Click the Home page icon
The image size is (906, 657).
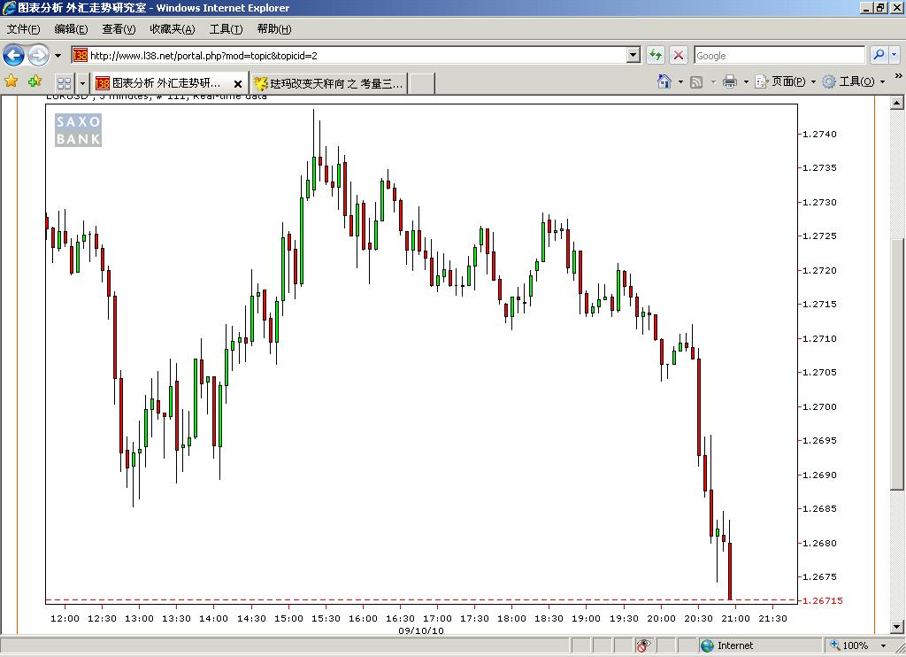point(664,81)
